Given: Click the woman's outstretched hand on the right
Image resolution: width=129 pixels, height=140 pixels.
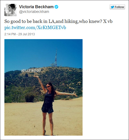Looking at the screenshot, I should click(75, 94).
